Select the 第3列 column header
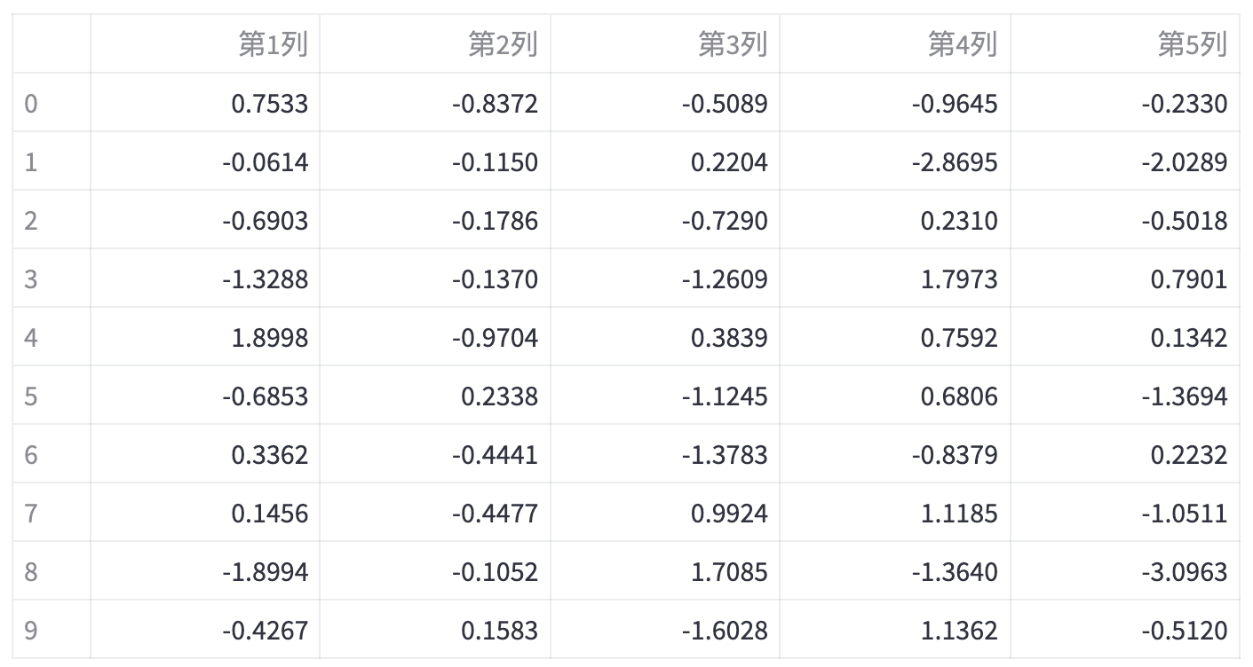The height and width of the screenshot is (667, 1253). (x=665, y=44)
